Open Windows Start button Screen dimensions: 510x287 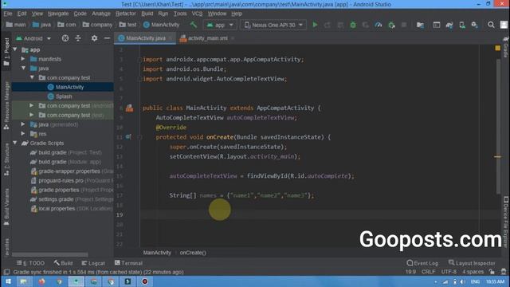tap(8, 281)
